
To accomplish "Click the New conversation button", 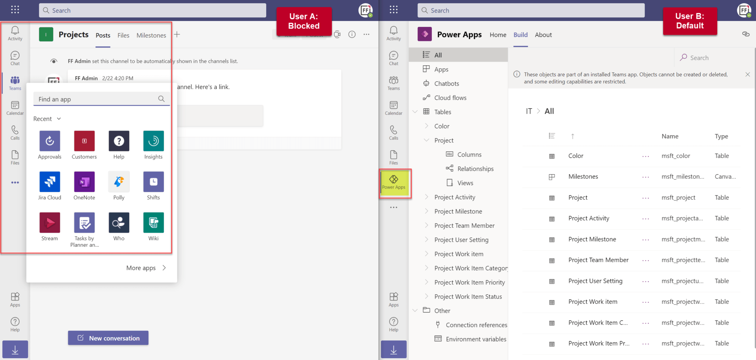I will tap(108, 338).
